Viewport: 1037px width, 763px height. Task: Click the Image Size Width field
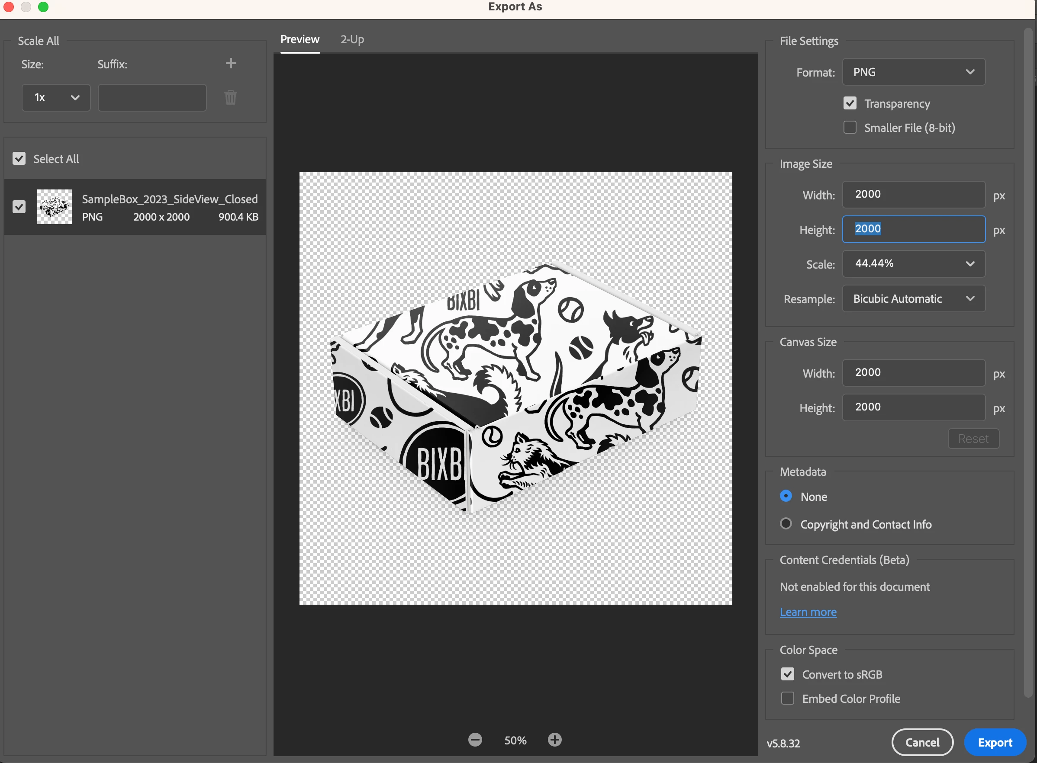click(x=913, y=195)
